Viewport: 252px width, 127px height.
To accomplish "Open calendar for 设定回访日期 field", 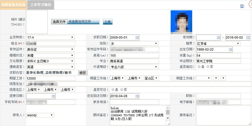I will (x=137, y=96).
